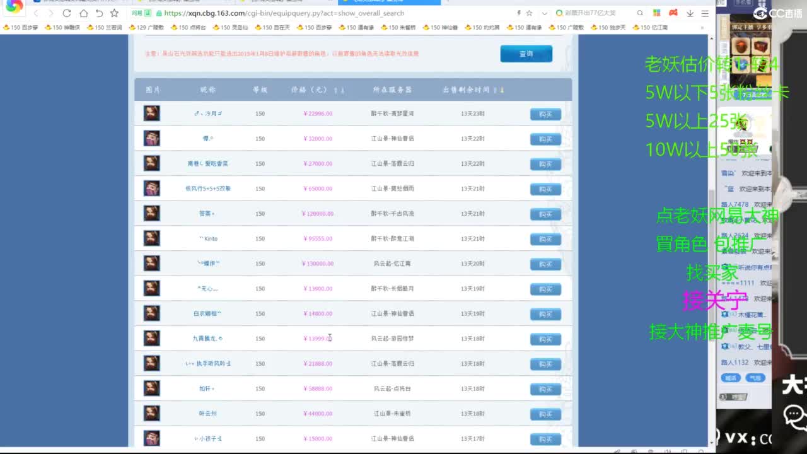Sort by price column arrows
Viewport: 807px width, 454px height.
[339, 90]
